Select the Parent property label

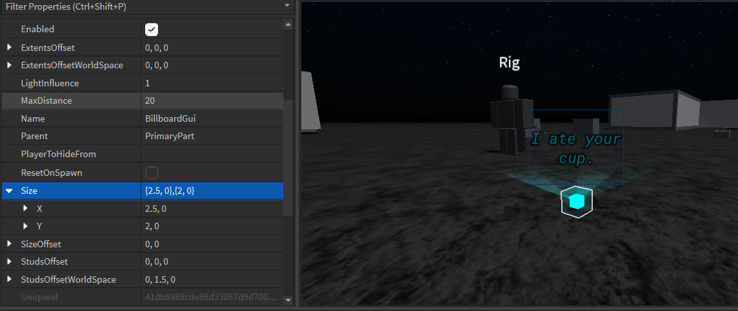34,137
